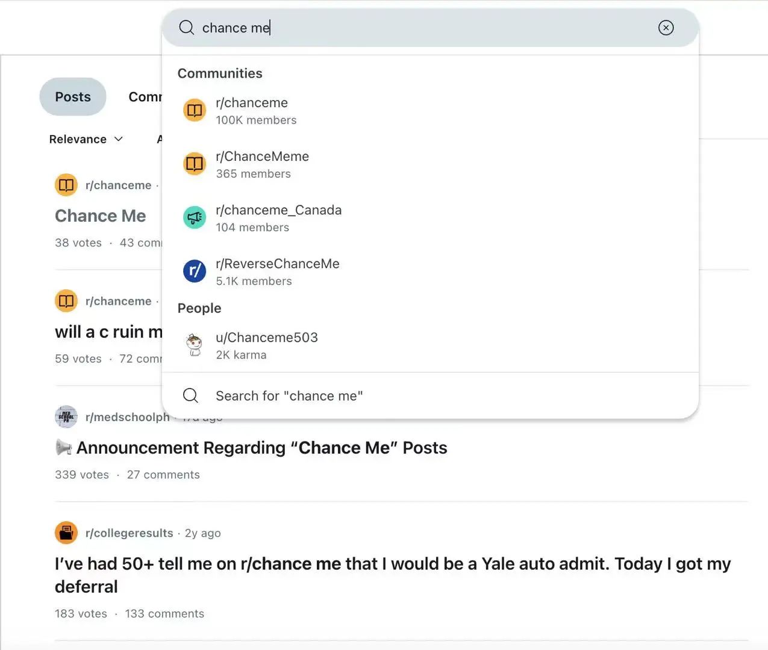The width and height of the screenshot is (768, 650).
Task: Click "133 comments" on Yale deferral post
Action: [164, 613]
